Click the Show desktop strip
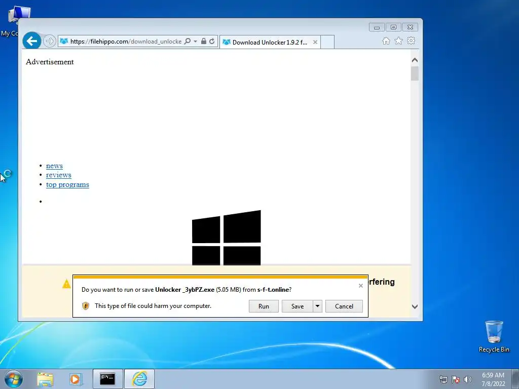 pyautogui.click(x=515, y=379)
